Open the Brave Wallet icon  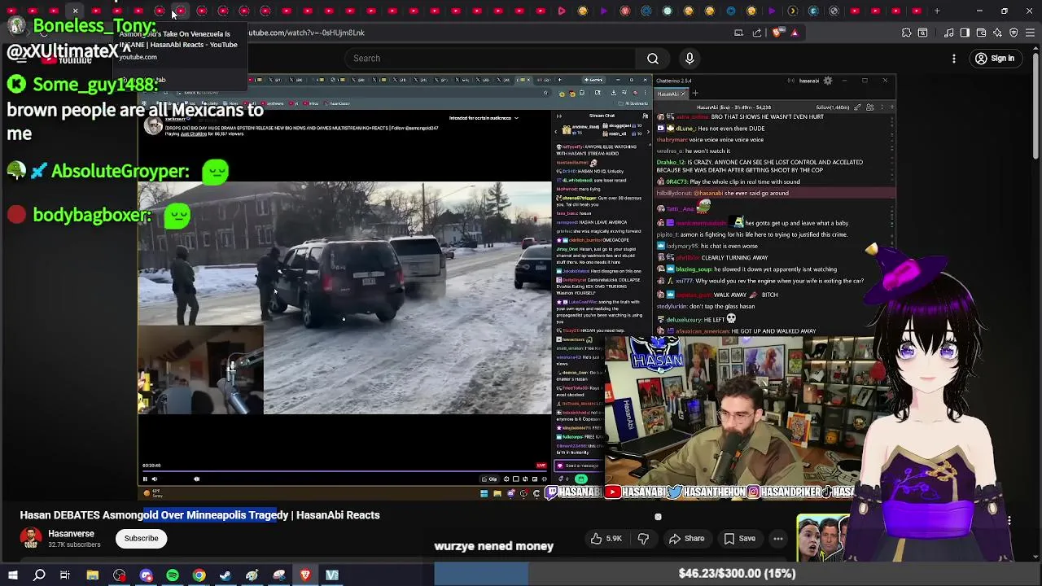click(981, 33)
